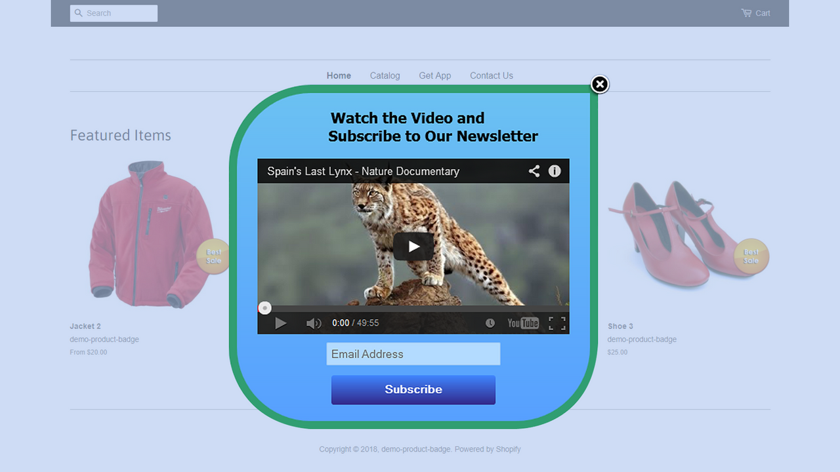Open the Shoe 3 product title

pos(620,326)
